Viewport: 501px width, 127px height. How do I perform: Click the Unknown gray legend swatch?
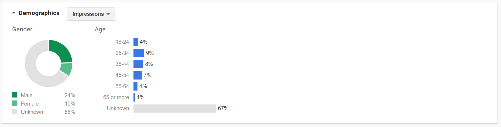coord(15,111)
